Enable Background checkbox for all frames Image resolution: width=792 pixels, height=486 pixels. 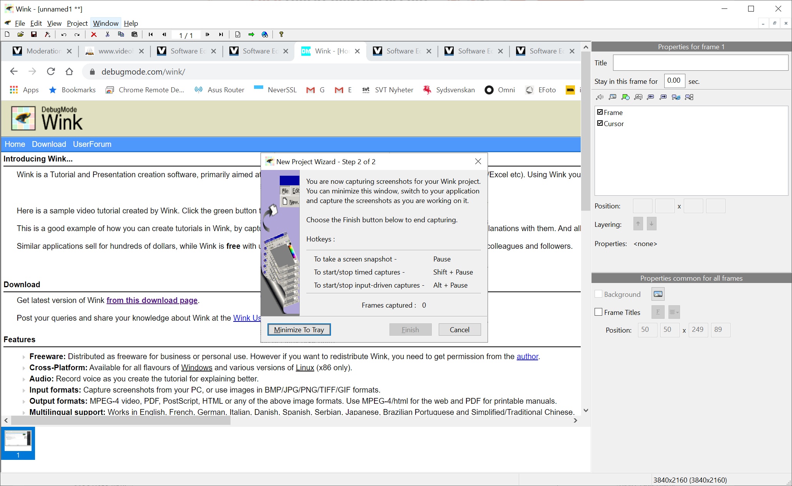(x=598, y=294)
